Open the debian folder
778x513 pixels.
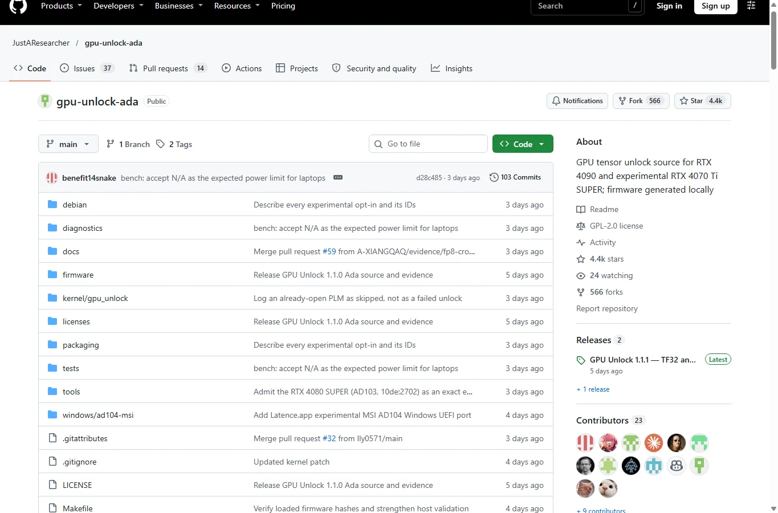click(75, 205)
